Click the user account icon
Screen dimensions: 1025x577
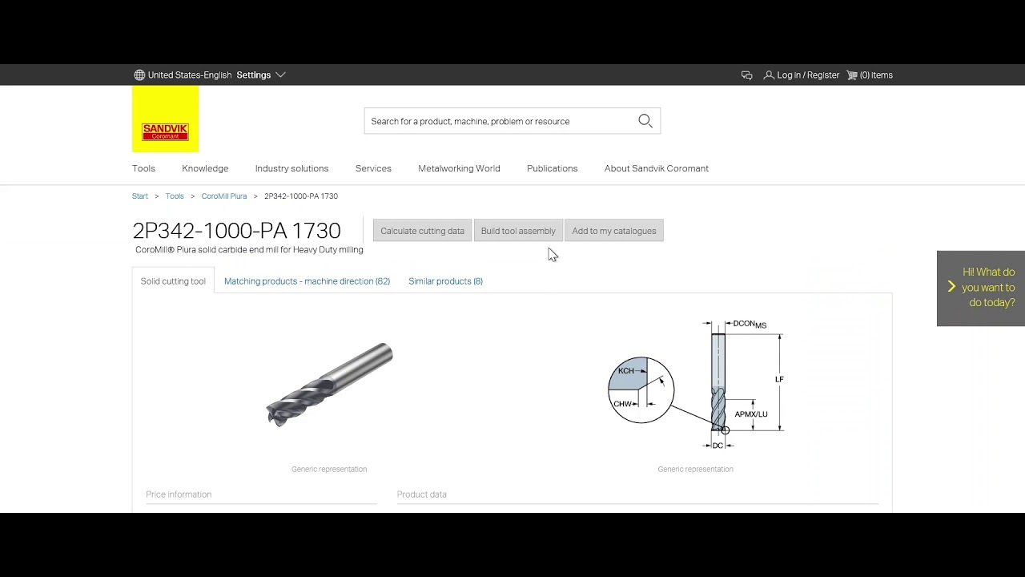coord(769,75)
